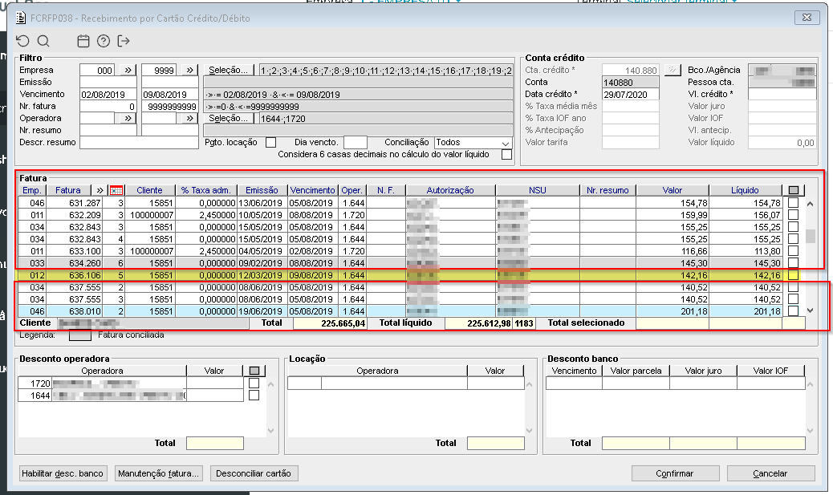Click the undo/refresh arrow toolbar icon
Viewport: 833px width, 495px height.
tap(22, 41)
